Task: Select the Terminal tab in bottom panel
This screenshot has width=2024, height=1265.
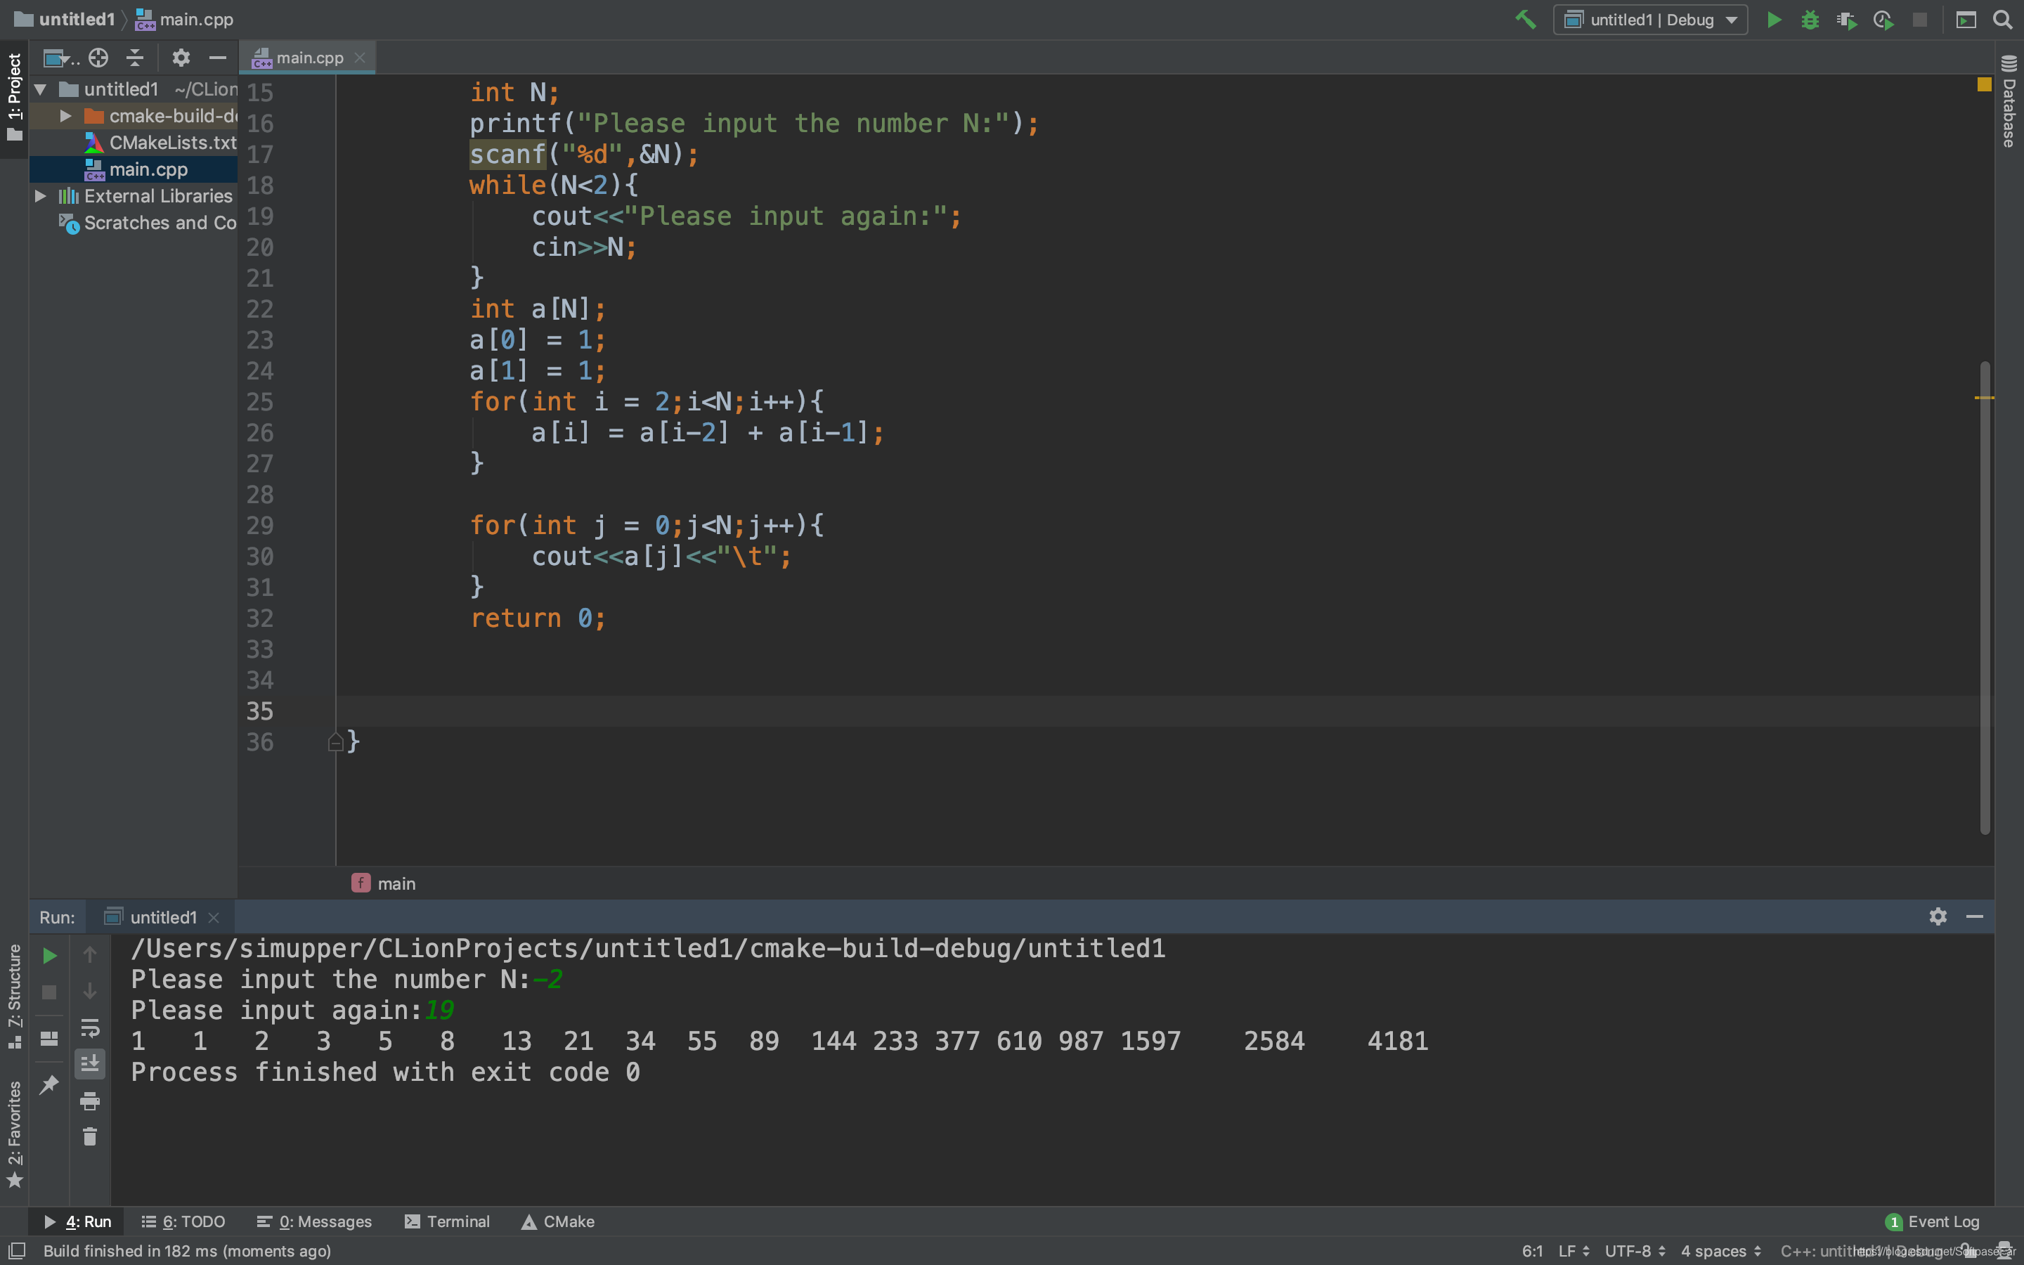Action: tap(456, 1220)
